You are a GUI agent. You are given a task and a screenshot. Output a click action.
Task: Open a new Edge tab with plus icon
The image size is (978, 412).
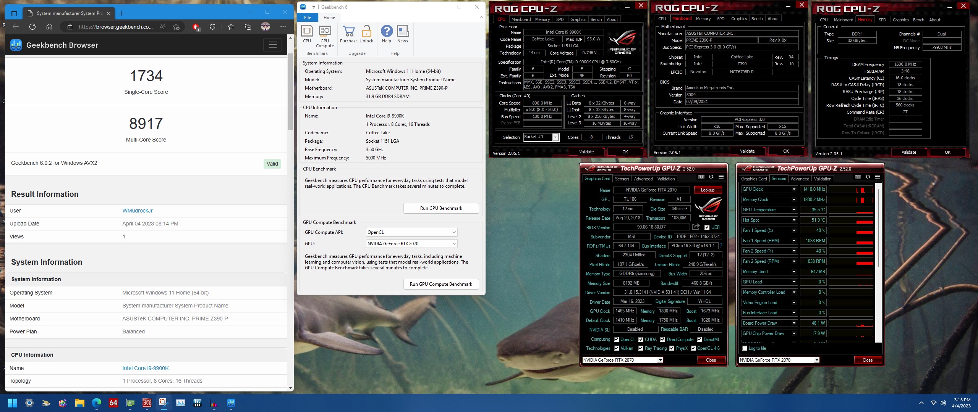click(121, 13)
